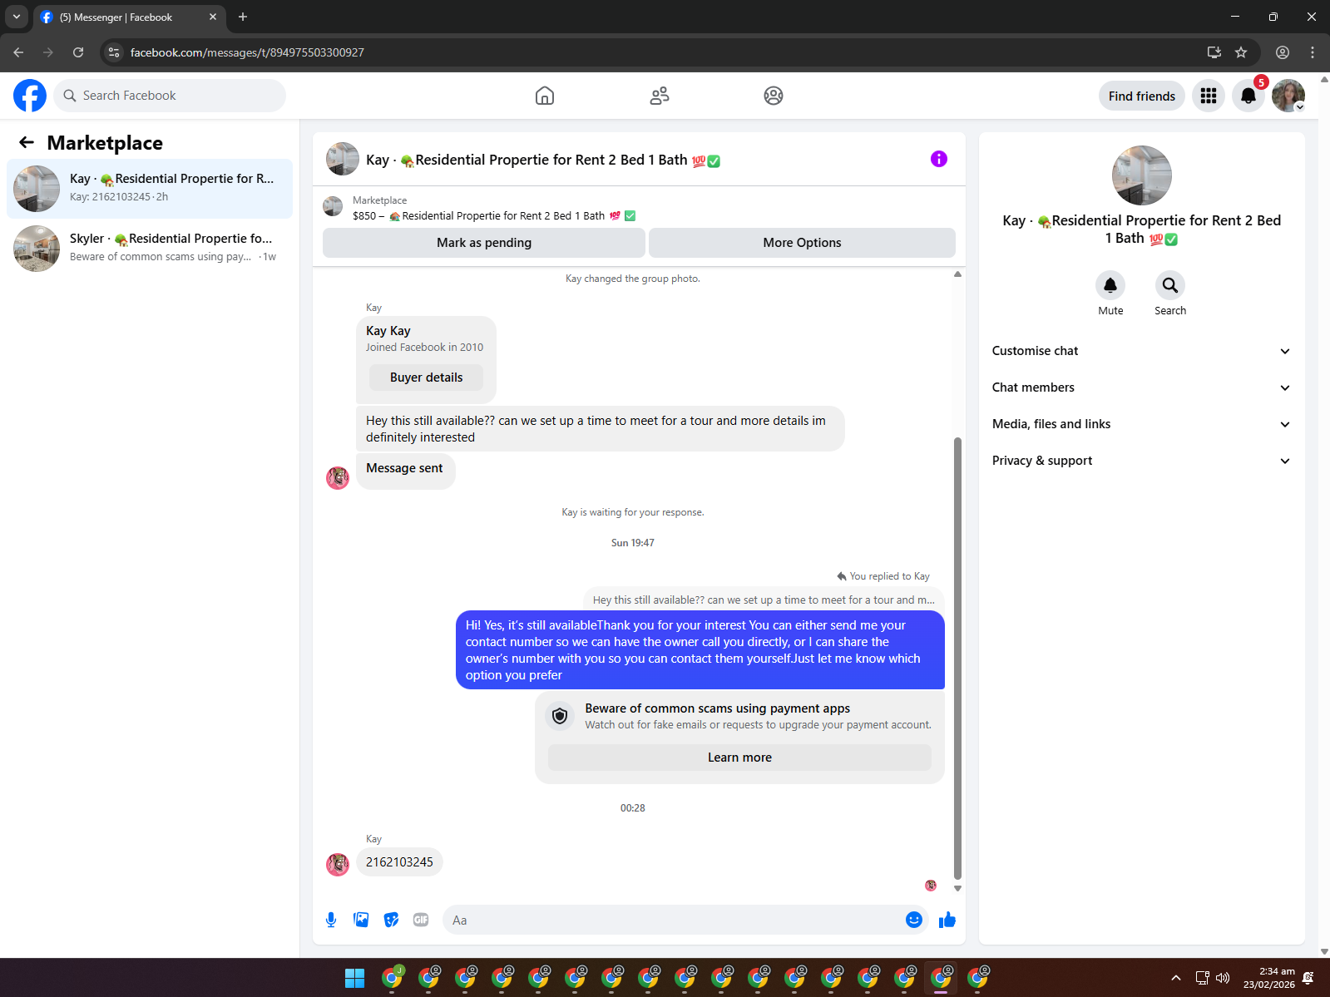Viewport: 1330px width, 997px height.
Task: Click the install app icon in address bar
Action: [x=1214, y=52]
